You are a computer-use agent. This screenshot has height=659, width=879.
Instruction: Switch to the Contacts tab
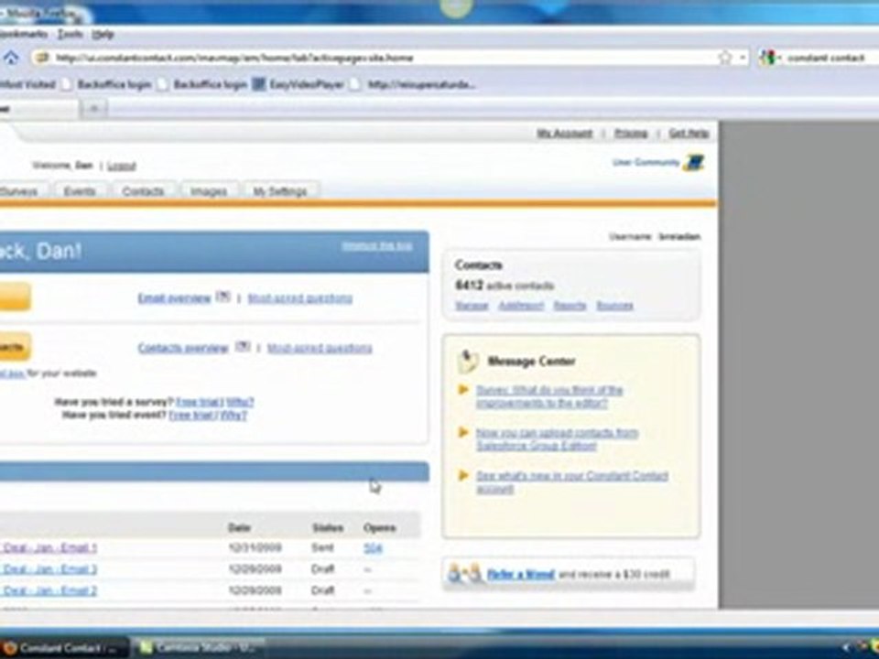coord(143,191)
